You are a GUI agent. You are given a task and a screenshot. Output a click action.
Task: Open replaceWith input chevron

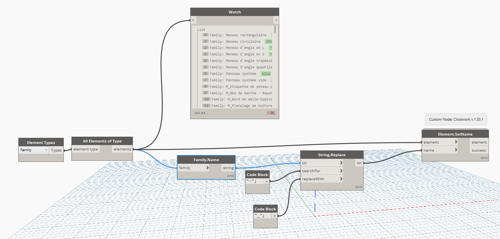pos(341,179)
